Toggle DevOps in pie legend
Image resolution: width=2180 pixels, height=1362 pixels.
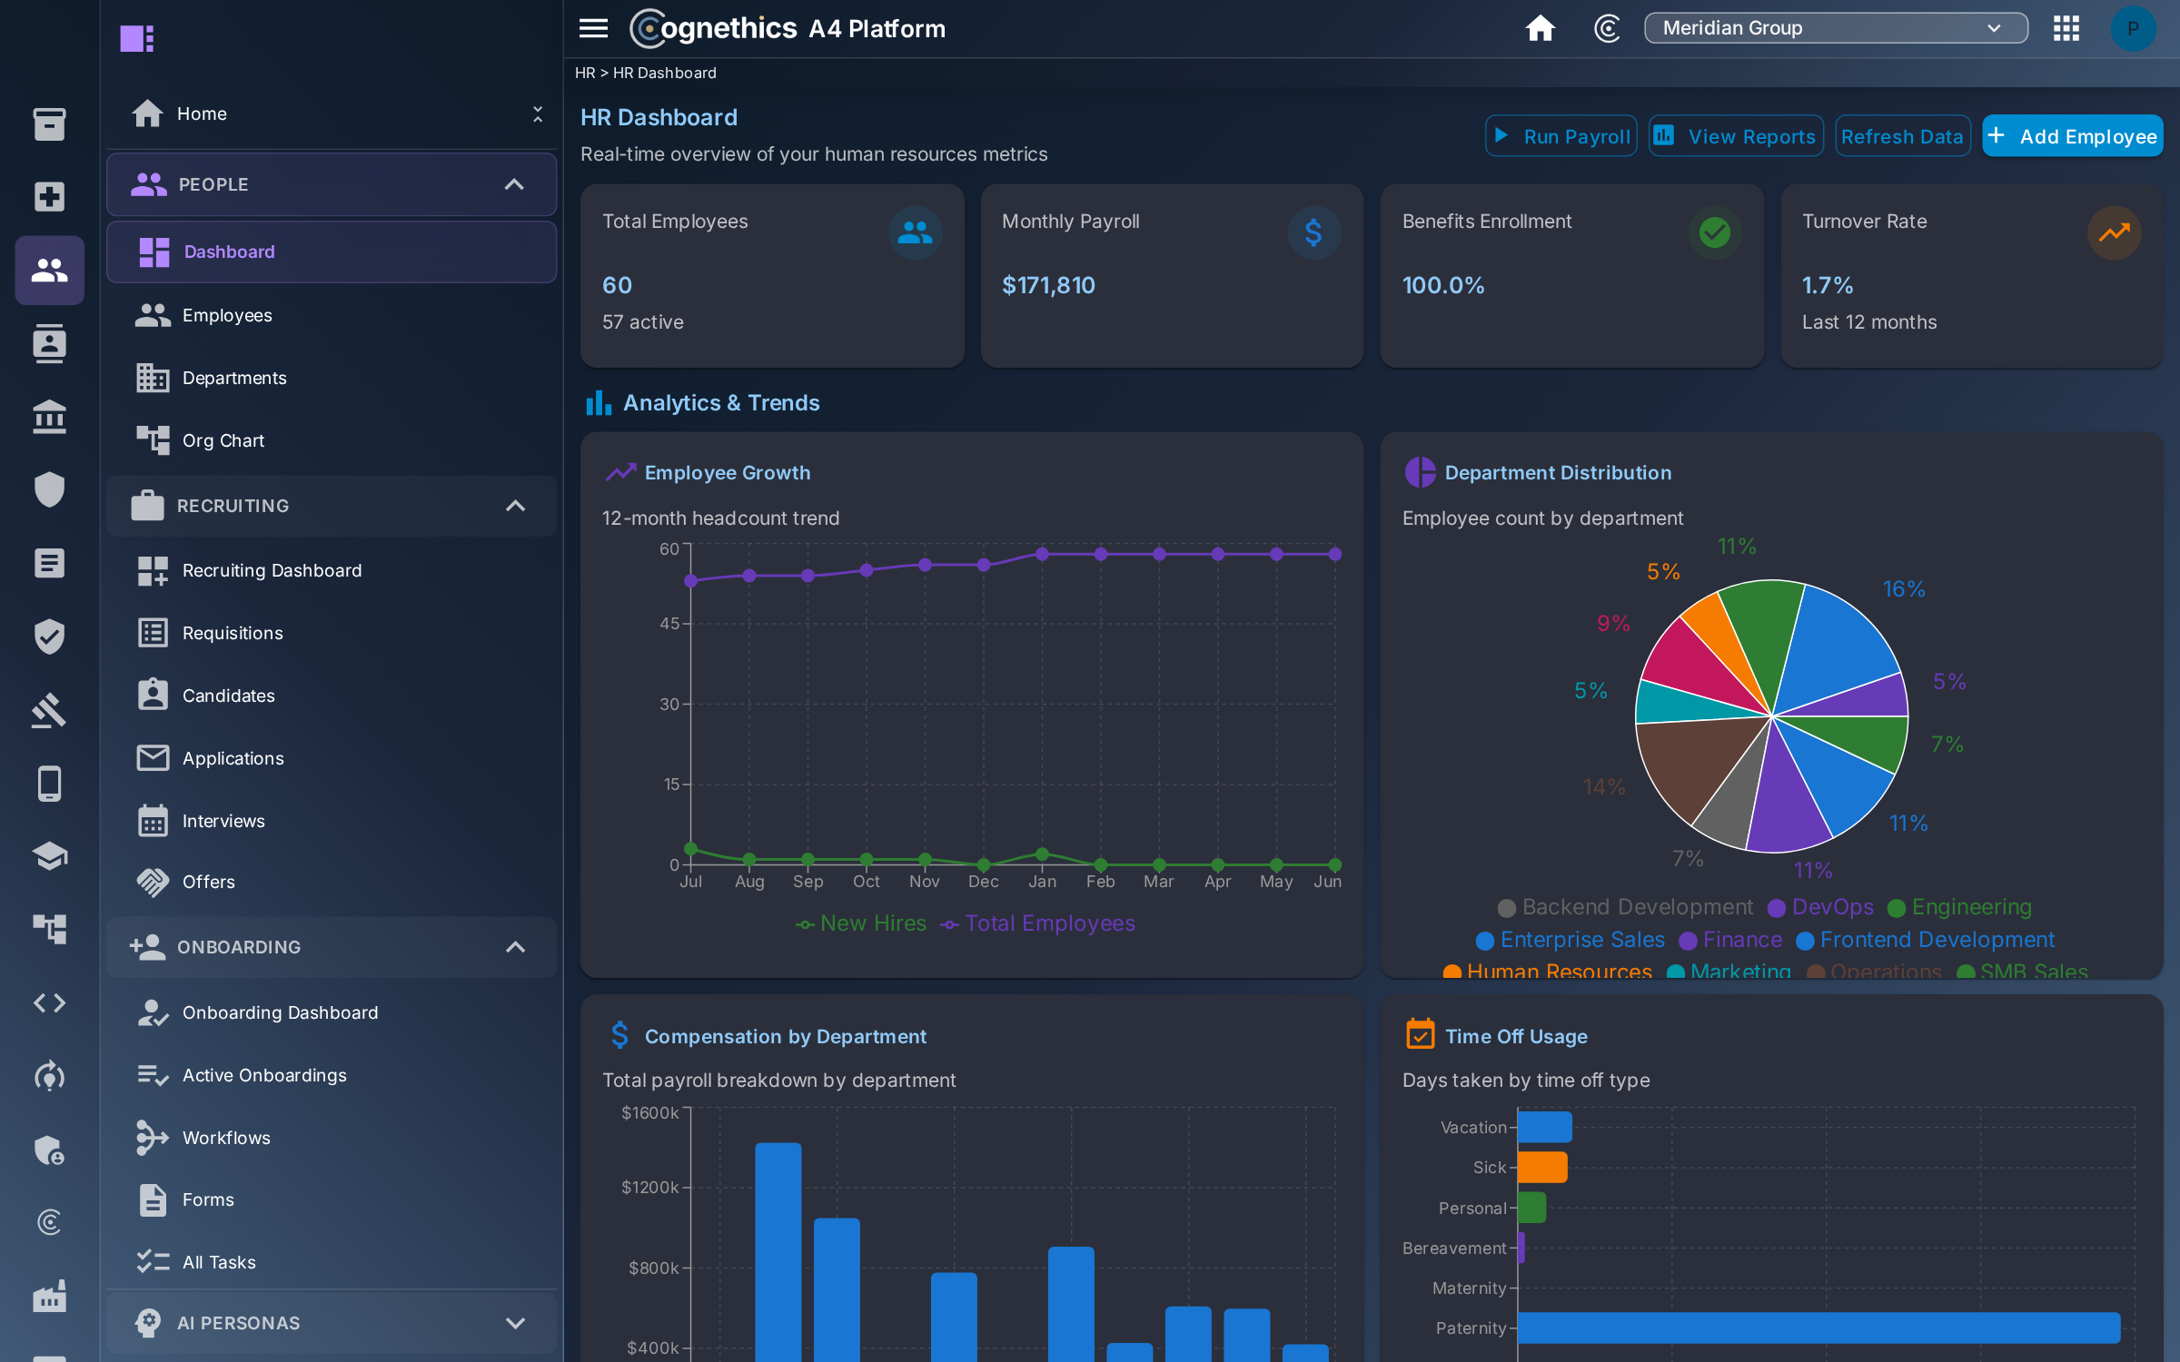(x=1820, y=907)
